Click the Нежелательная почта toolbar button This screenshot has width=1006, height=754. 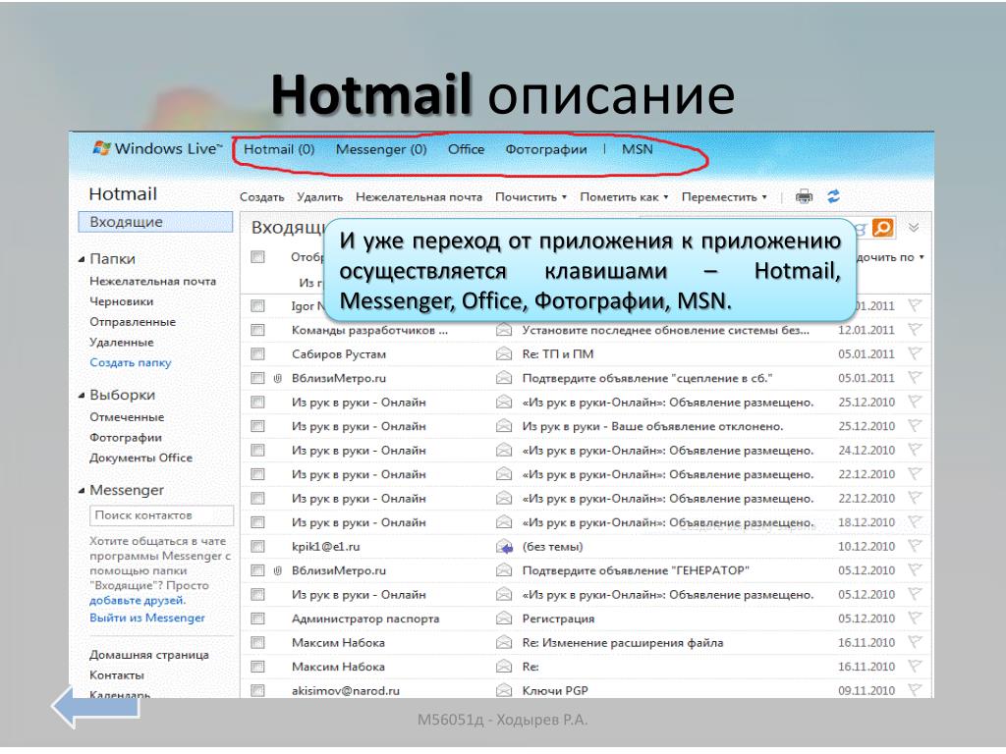[x=419, y=196]
